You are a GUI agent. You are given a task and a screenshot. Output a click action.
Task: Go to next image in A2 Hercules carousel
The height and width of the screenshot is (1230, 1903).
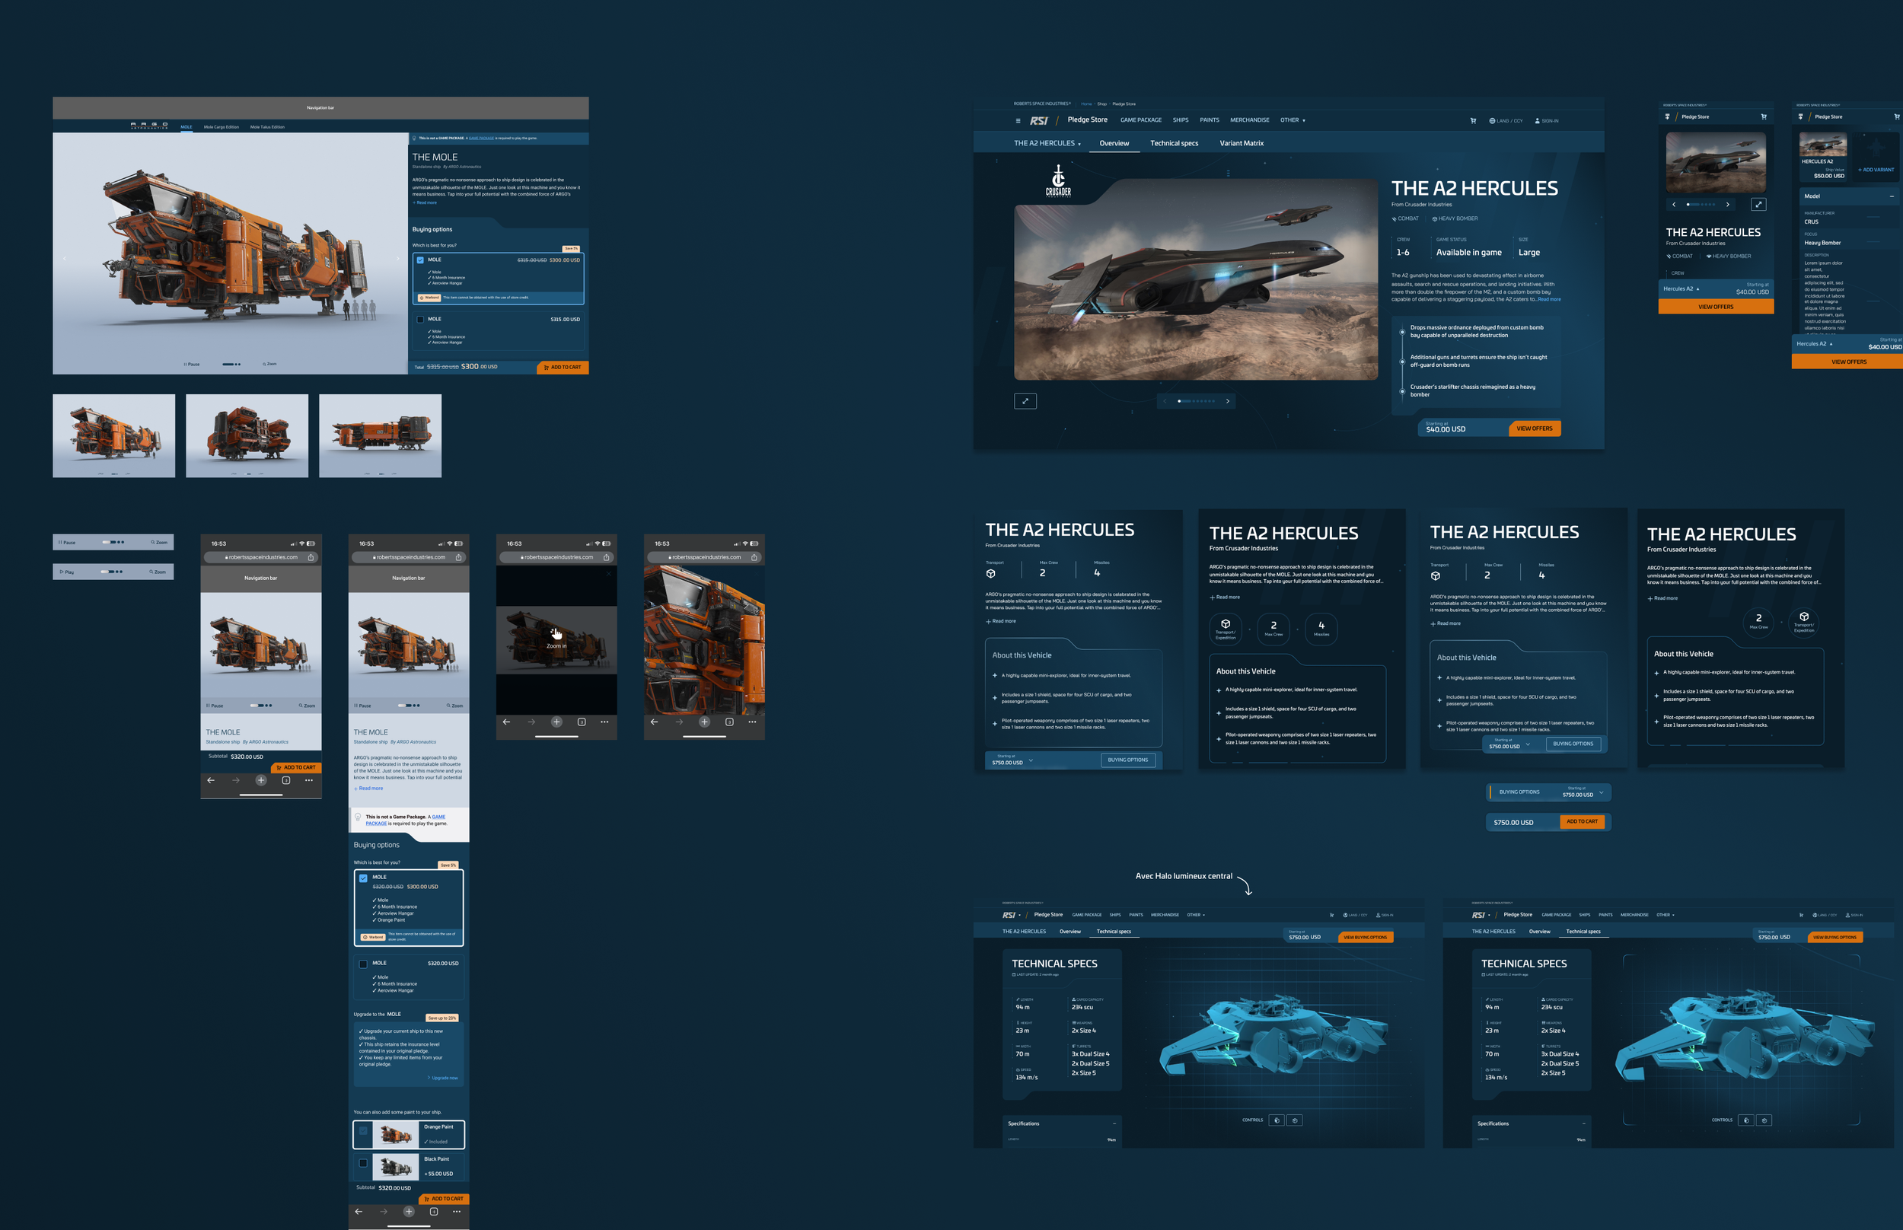tap(1227, 401)
